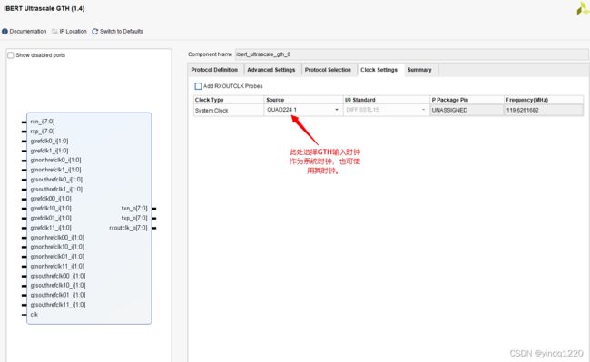This screenshot has width=590, height=362.
Task: Click the Clock Type column header
Action: pos(229,100)
